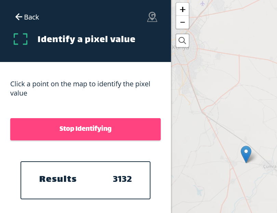Open the Results box
The width and height of the screenshot is (277, 213).
pos(85,180)
